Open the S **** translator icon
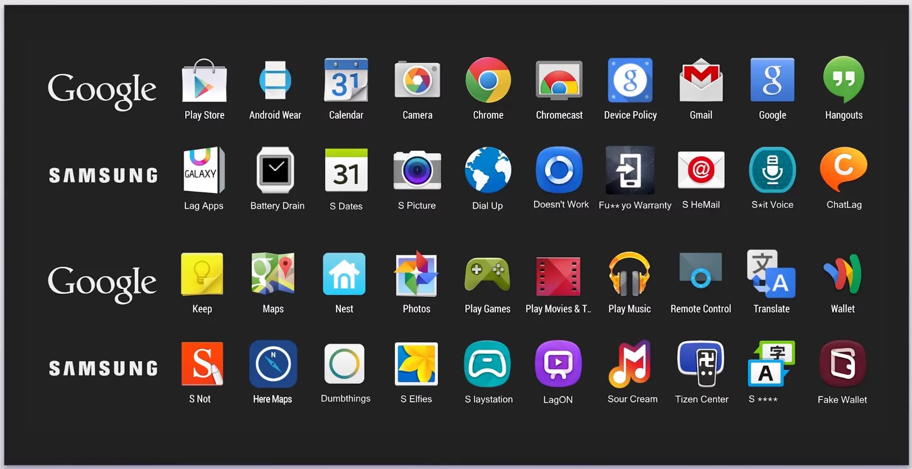912x469 pixels. coord(772,364)
